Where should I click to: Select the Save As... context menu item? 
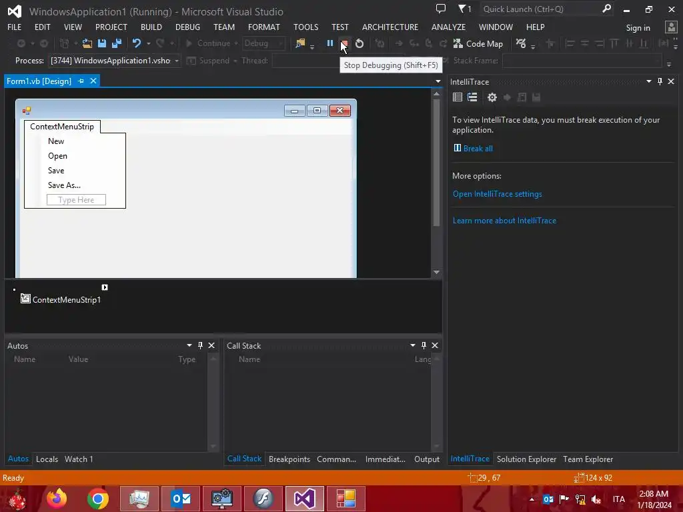pos(75,185)
